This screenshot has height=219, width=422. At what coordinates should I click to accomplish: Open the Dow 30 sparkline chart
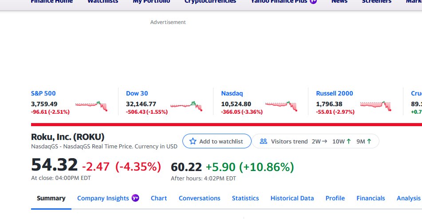(x=186, y=106)
